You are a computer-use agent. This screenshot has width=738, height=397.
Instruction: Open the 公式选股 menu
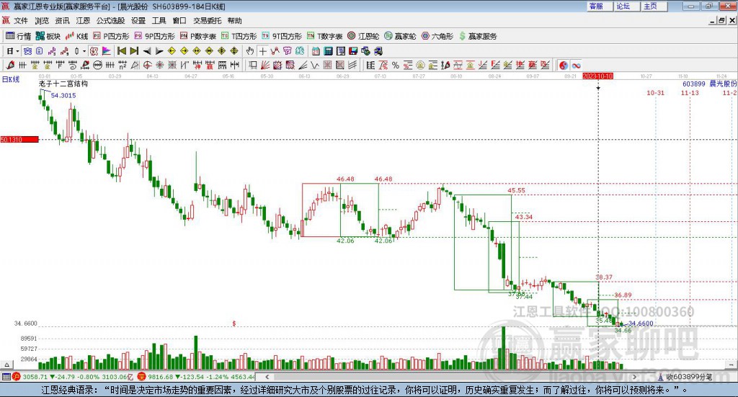click(110, 21)
